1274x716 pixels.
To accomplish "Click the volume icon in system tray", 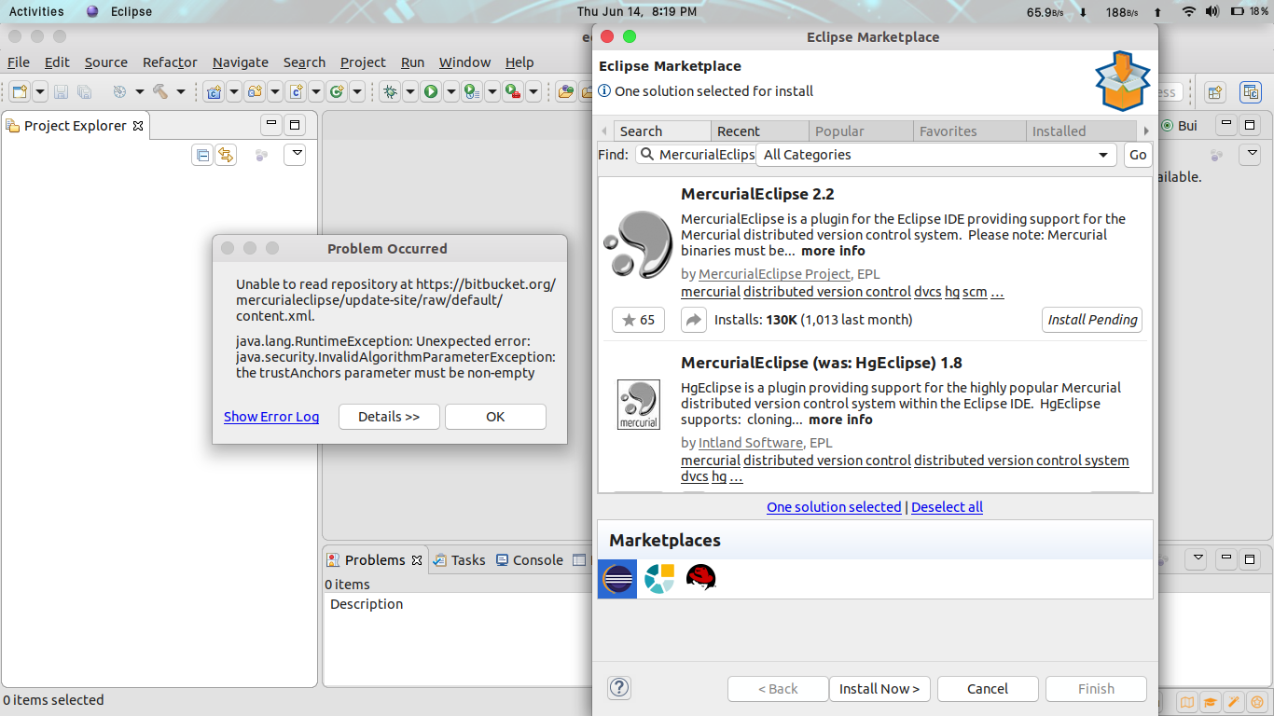I will pos(1212,11).
